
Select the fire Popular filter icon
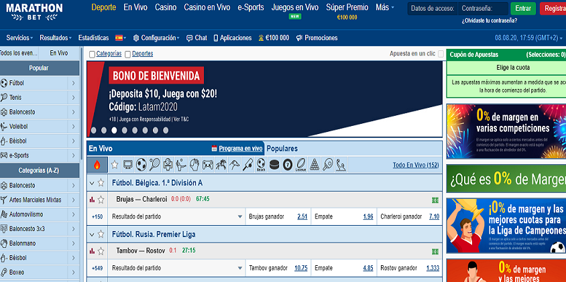[x=97, y=165]
